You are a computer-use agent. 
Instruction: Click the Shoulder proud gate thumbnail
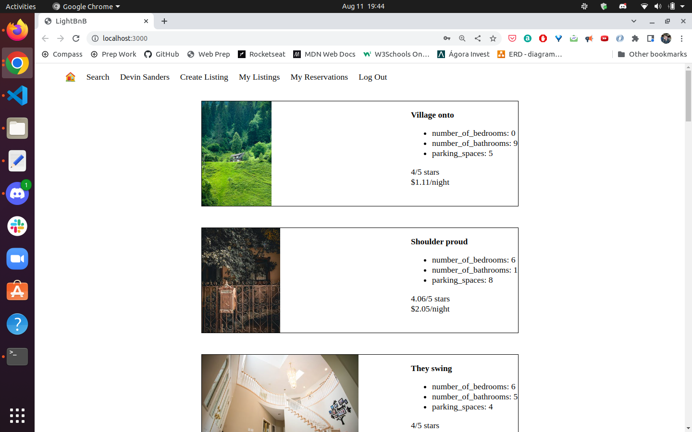click(241, 280)
